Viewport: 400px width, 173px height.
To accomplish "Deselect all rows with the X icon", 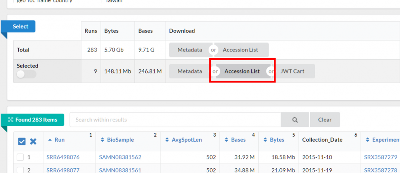I will [x=33, y=141].
